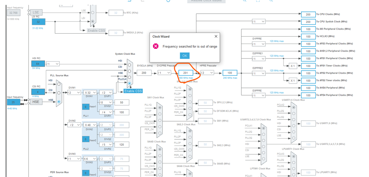Image resolution: width=369 pixels, height=177 pixels.
Task: Click the LSE oscillator block
Action: 36,12
